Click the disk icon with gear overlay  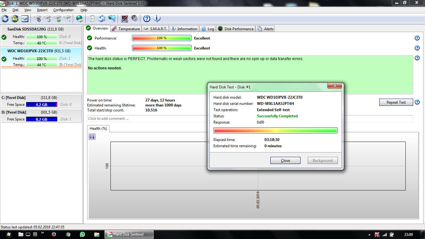point(37,19)
